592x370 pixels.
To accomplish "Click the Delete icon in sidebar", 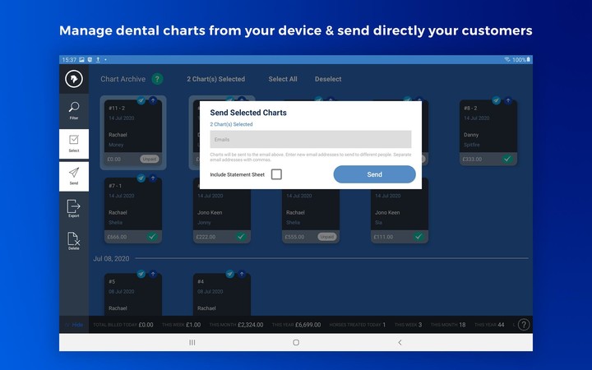I will coord(74,241).
